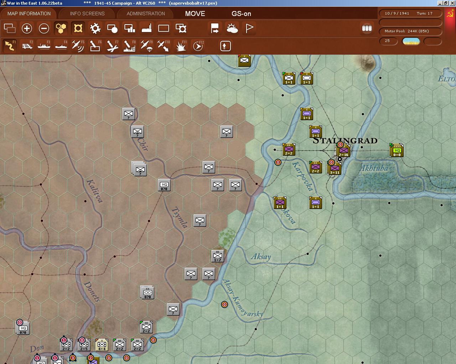456x364 pixels.
Task: Toggle the plain rectangle icon
Action: (x=164, y=28)
